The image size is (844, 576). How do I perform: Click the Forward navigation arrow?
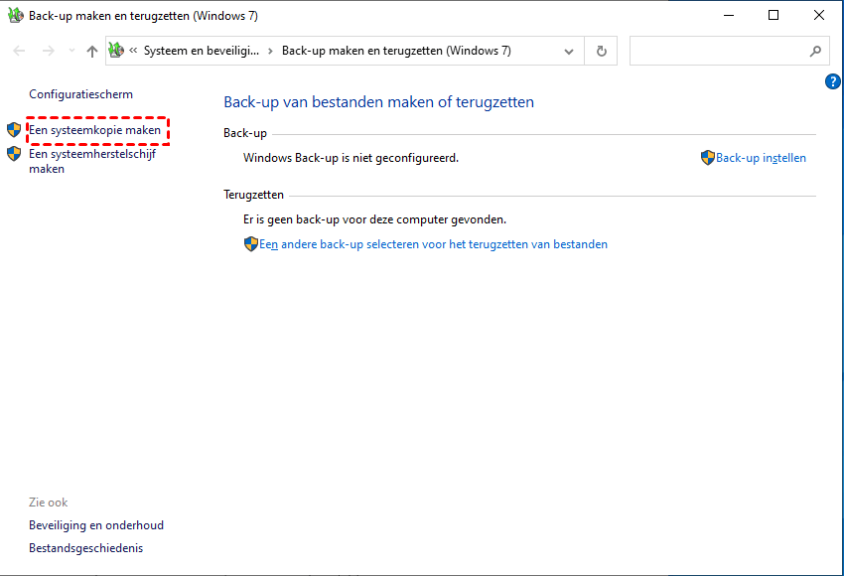point(49,51)
